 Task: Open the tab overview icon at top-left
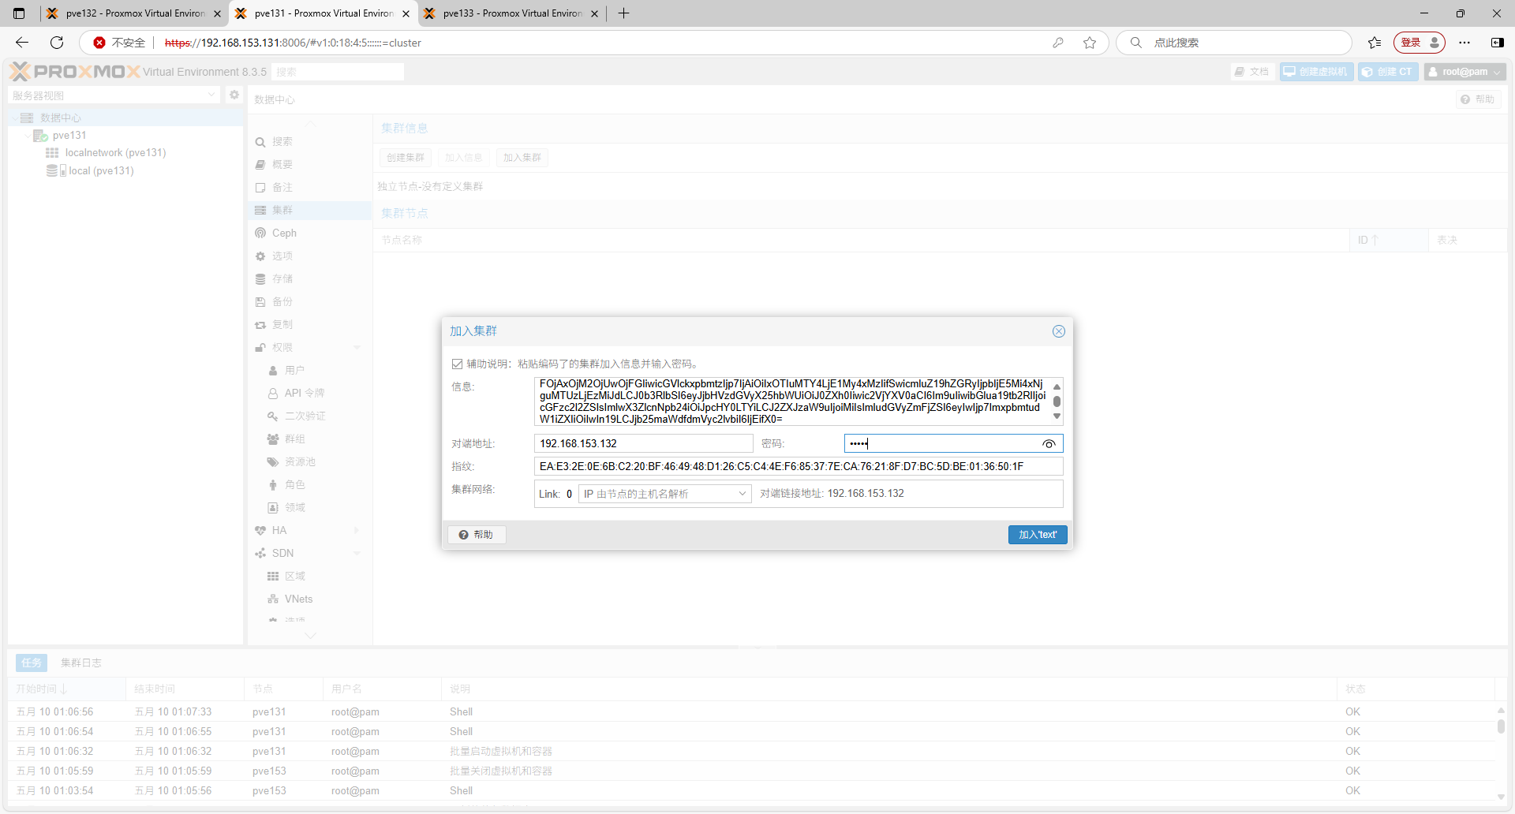point(19,13)
